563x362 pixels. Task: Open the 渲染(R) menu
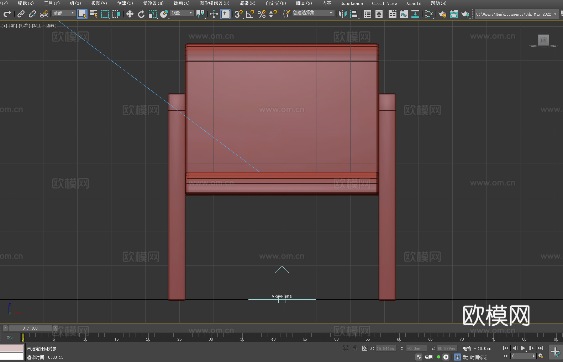[x=247, y=3]
